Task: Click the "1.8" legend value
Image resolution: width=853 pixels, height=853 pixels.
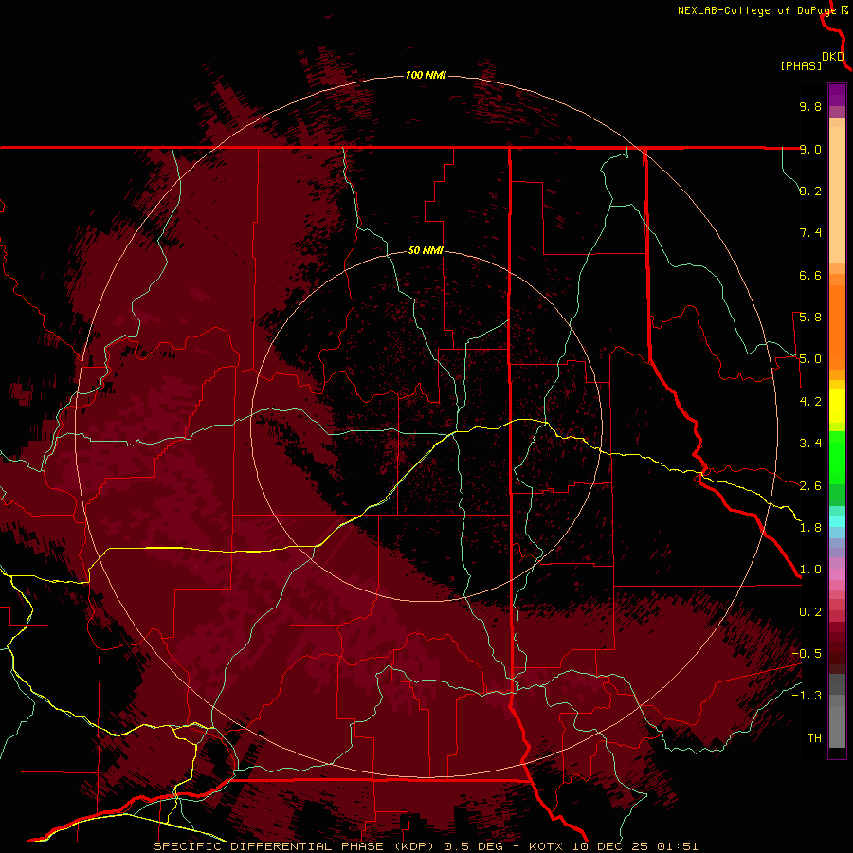Action: 810,528
